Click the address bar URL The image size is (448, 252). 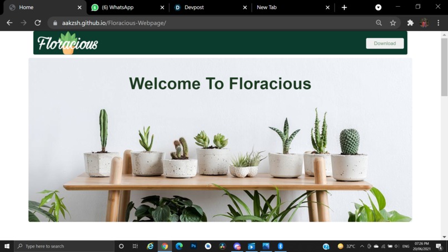point(114,23)
